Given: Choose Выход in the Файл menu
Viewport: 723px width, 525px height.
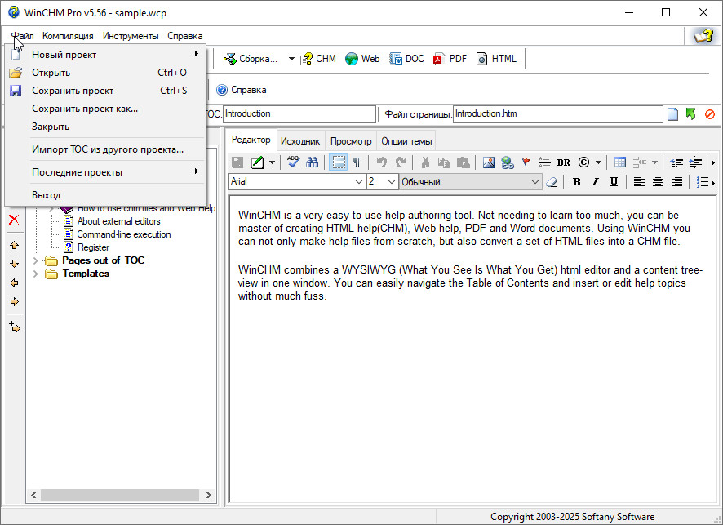Looking at the screenshot, I should tap(47, 195).
